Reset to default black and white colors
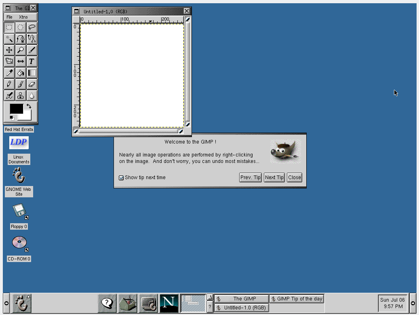 12,118
